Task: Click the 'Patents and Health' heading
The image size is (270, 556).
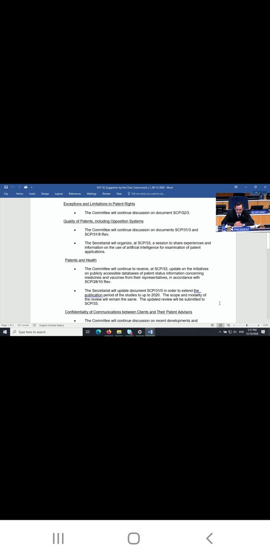Action: coord(81,260)
